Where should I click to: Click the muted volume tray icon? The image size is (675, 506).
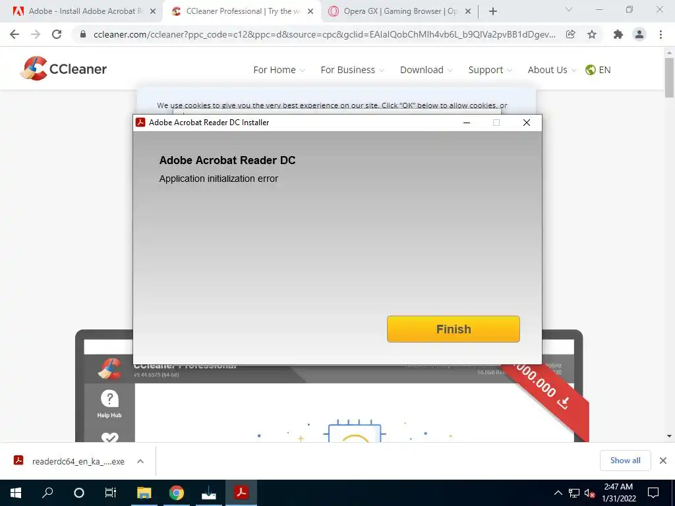(x=590, y=493)
